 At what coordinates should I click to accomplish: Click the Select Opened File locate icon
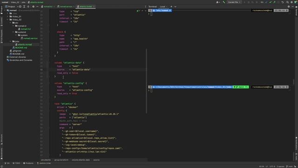coord(20,7)
